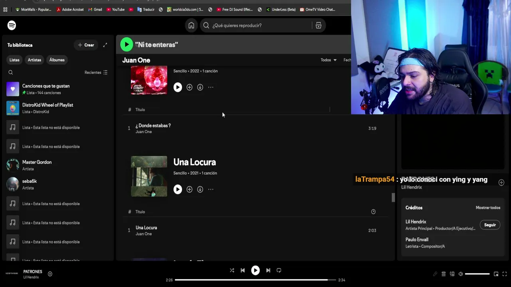Add PATRONES to liked songs
The height and width of the screenshot is (287, 511).
50,274
